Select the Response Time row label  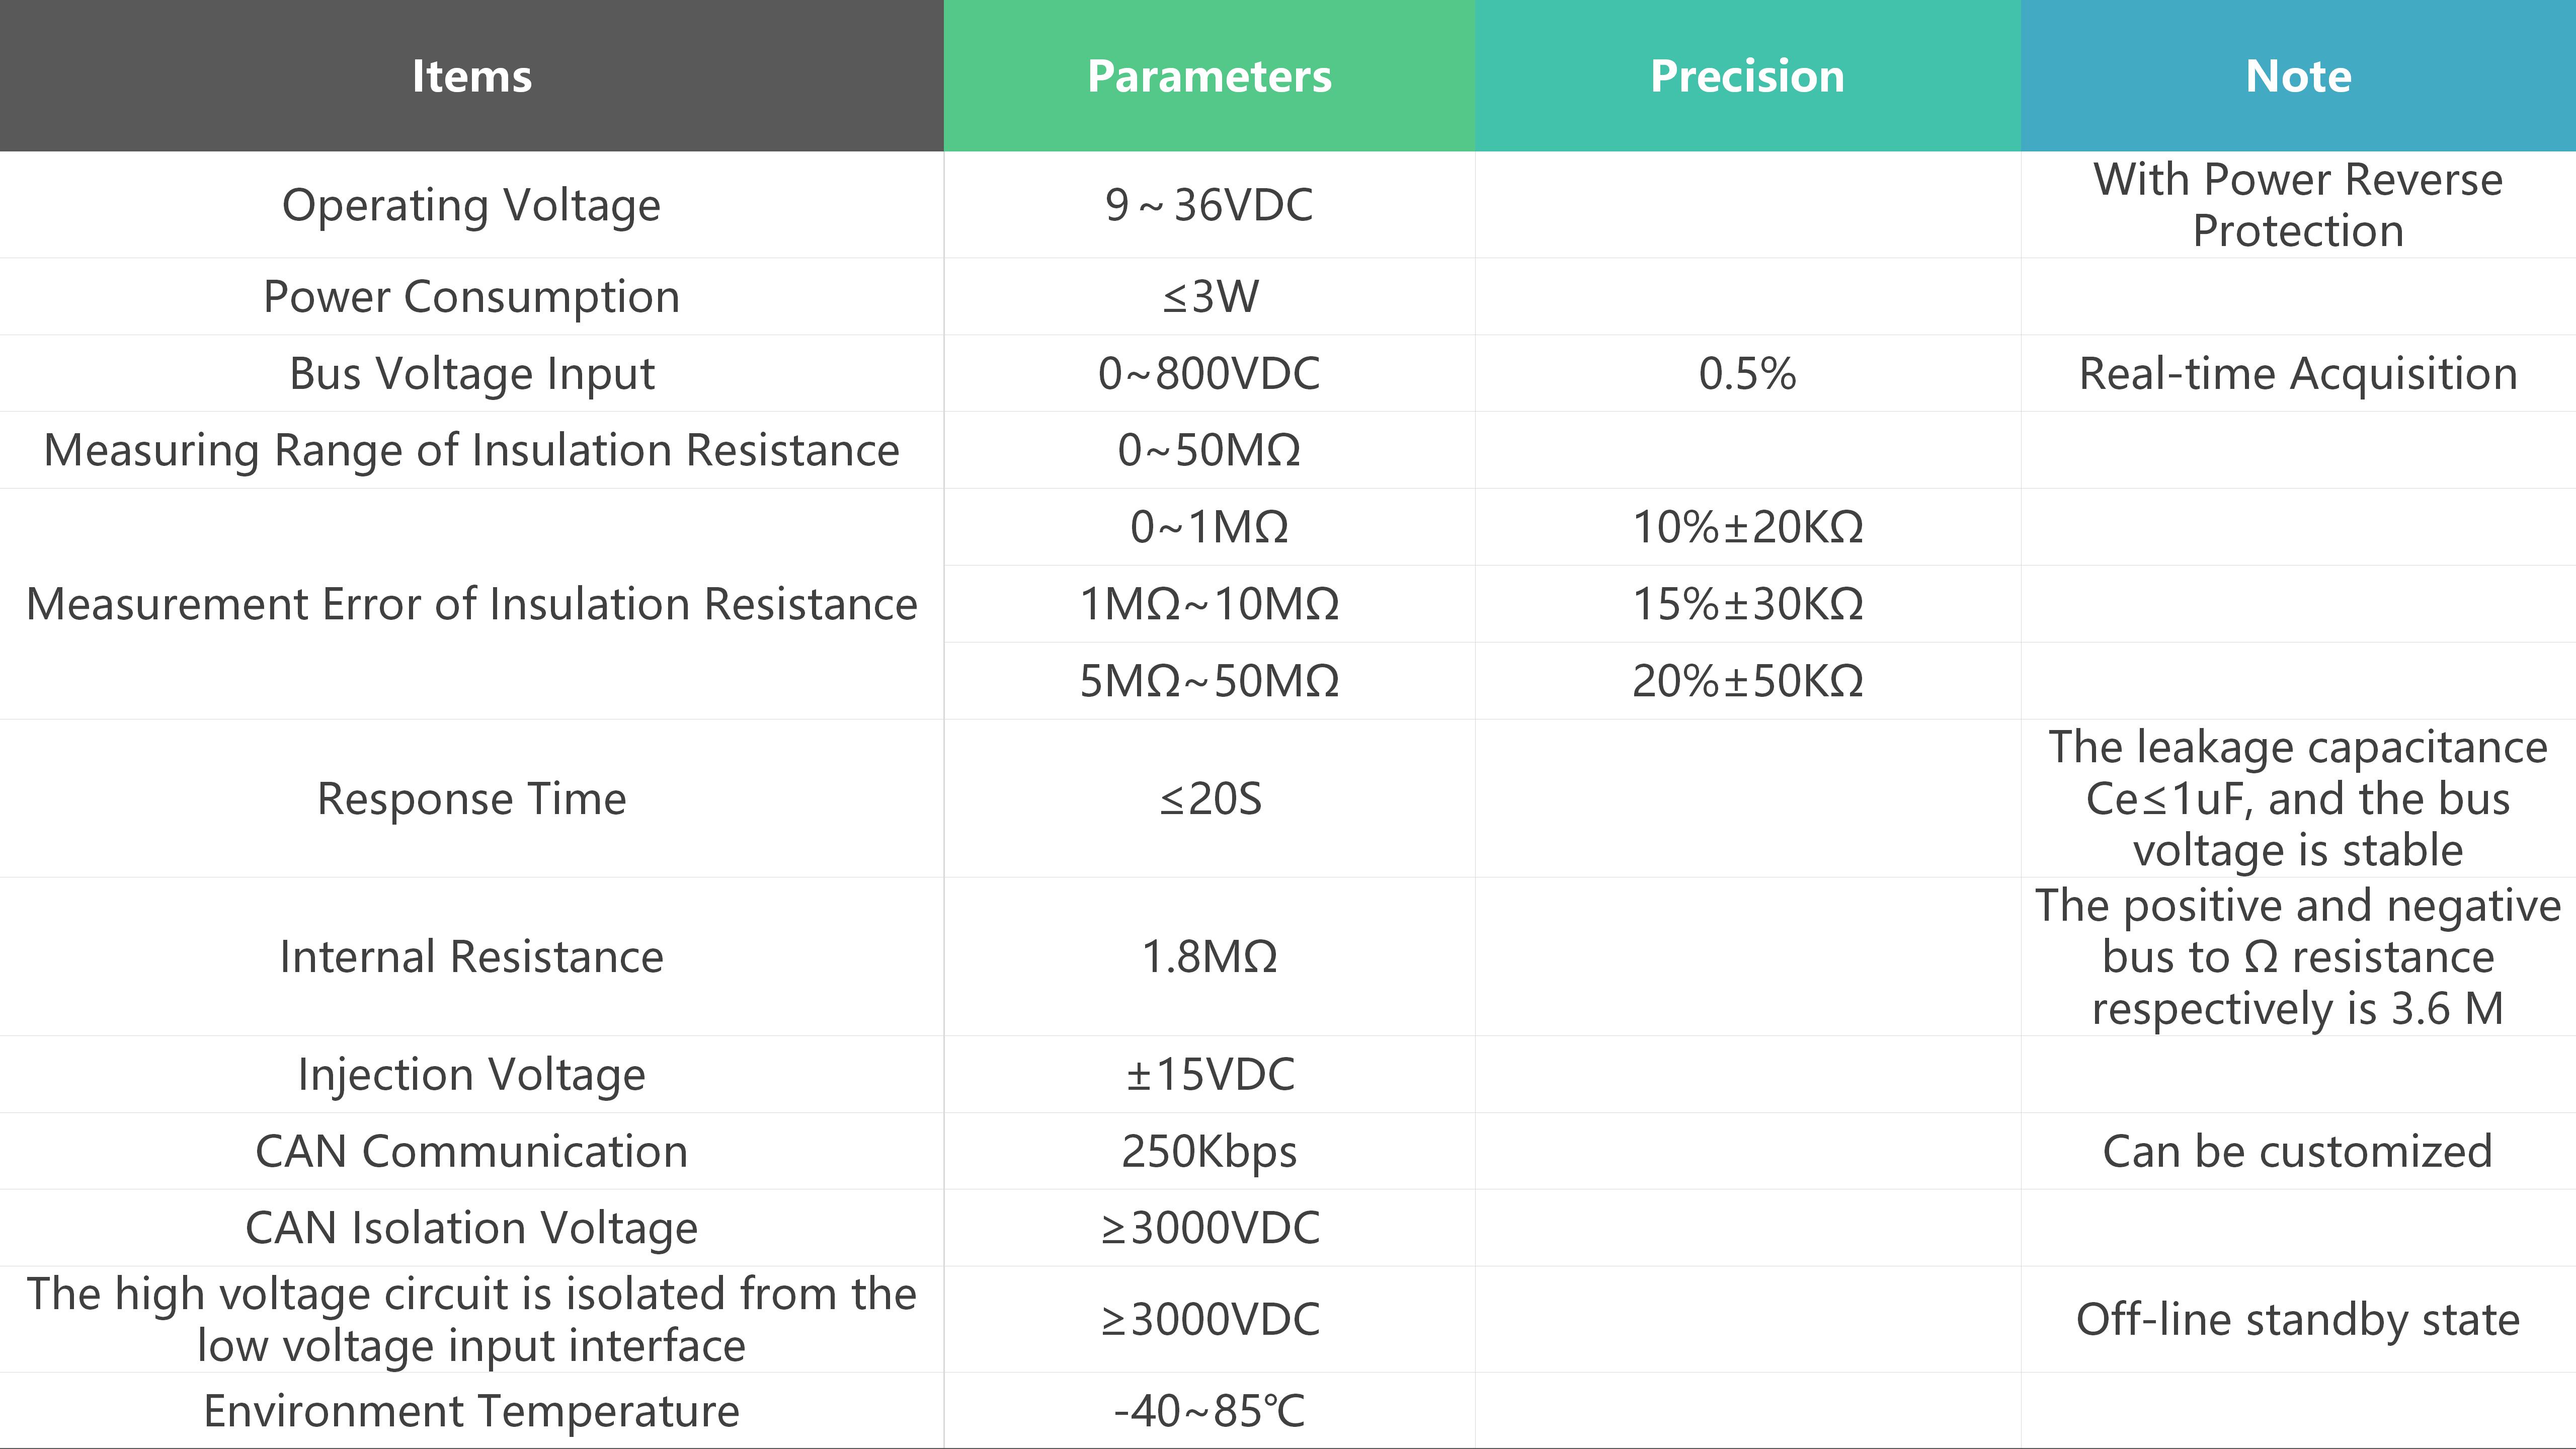471,799
